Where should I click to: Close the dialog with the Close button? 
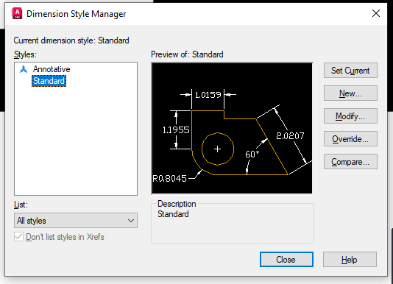[x=286, y=260]
